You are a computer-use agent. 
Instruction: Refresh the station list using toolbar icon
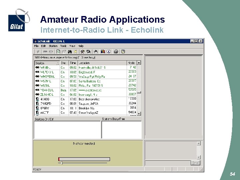tap(58, 52)
